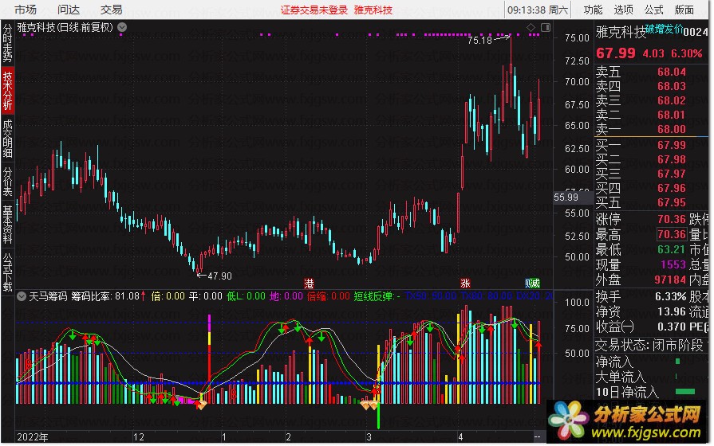
Task: Open the 交易 menu
Action: [111, 10]
